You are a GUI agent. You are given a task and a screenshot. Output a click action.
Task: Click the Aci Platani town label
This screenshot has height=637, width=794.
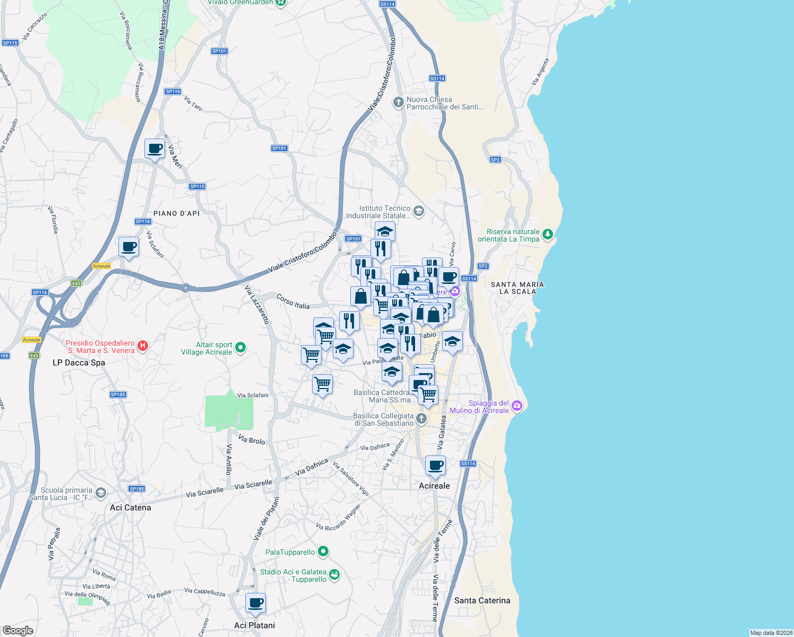(x=255, y=625)
